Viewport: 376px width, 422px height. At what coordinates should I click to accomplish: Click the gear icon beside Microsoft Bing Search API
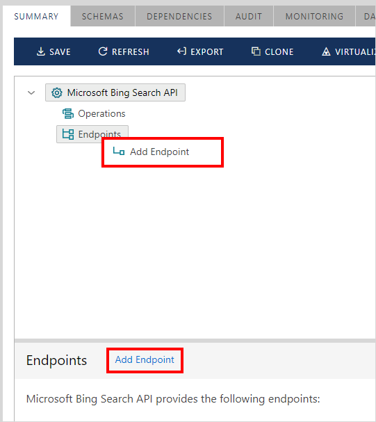point(57,92)
